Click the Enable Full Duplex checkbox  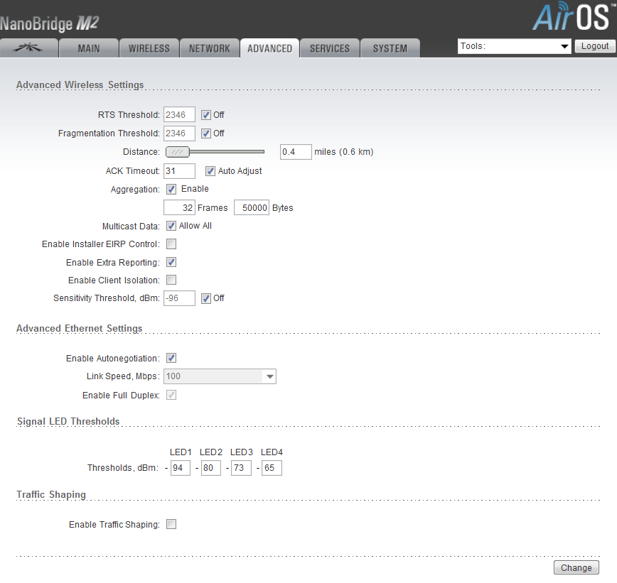[x=171, y=395]
